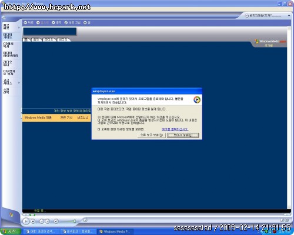
Task: Click the Stop (중지) navigation icon
Action: [54, 23]
